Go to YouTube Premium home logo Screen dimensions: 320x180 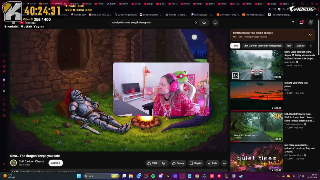(28, 23)
